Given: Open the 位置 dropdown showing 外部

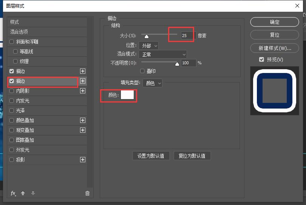Looking at the screenshot, I should [149, 46].
